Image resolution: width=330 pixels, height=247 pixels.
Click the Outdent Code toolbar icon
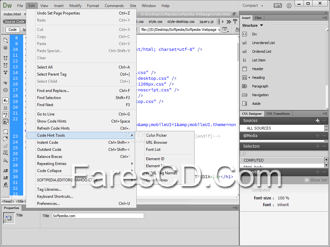pyautogui.click(x=5, y=178)
